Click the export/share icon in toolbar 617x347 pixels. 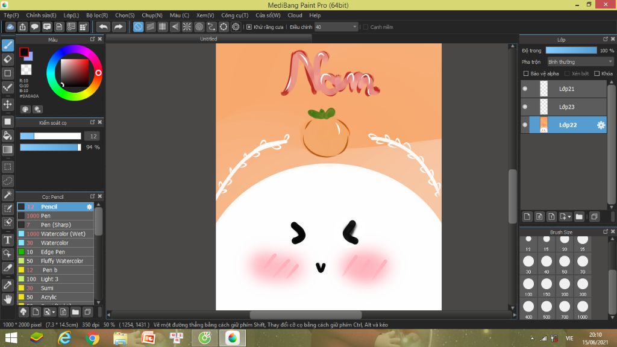coord(22,27)
